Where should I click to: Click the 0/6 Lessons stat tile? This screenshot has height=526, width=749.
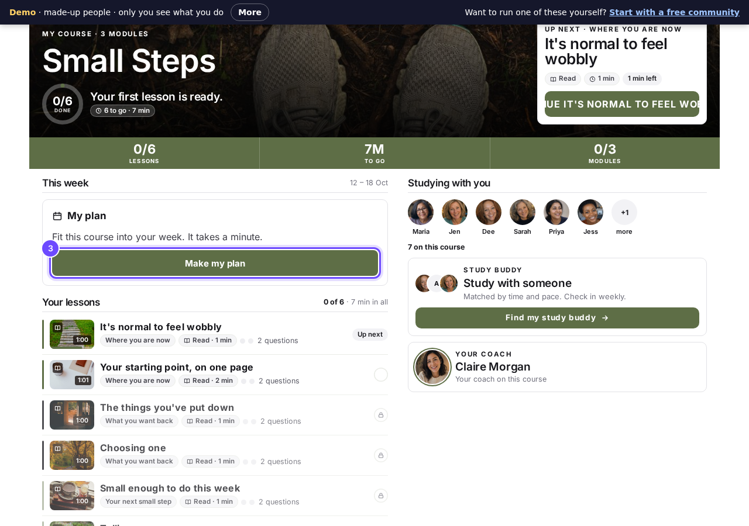coord(145,153)
